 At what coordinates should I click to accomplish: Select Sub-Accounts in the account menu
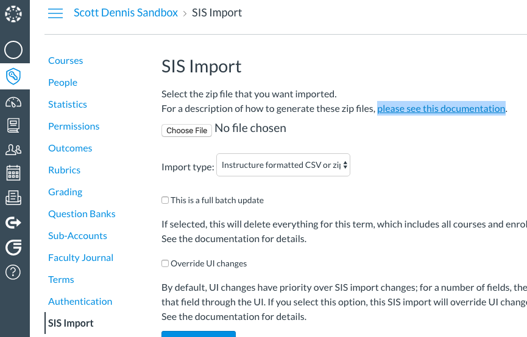(x=77, y=235)
